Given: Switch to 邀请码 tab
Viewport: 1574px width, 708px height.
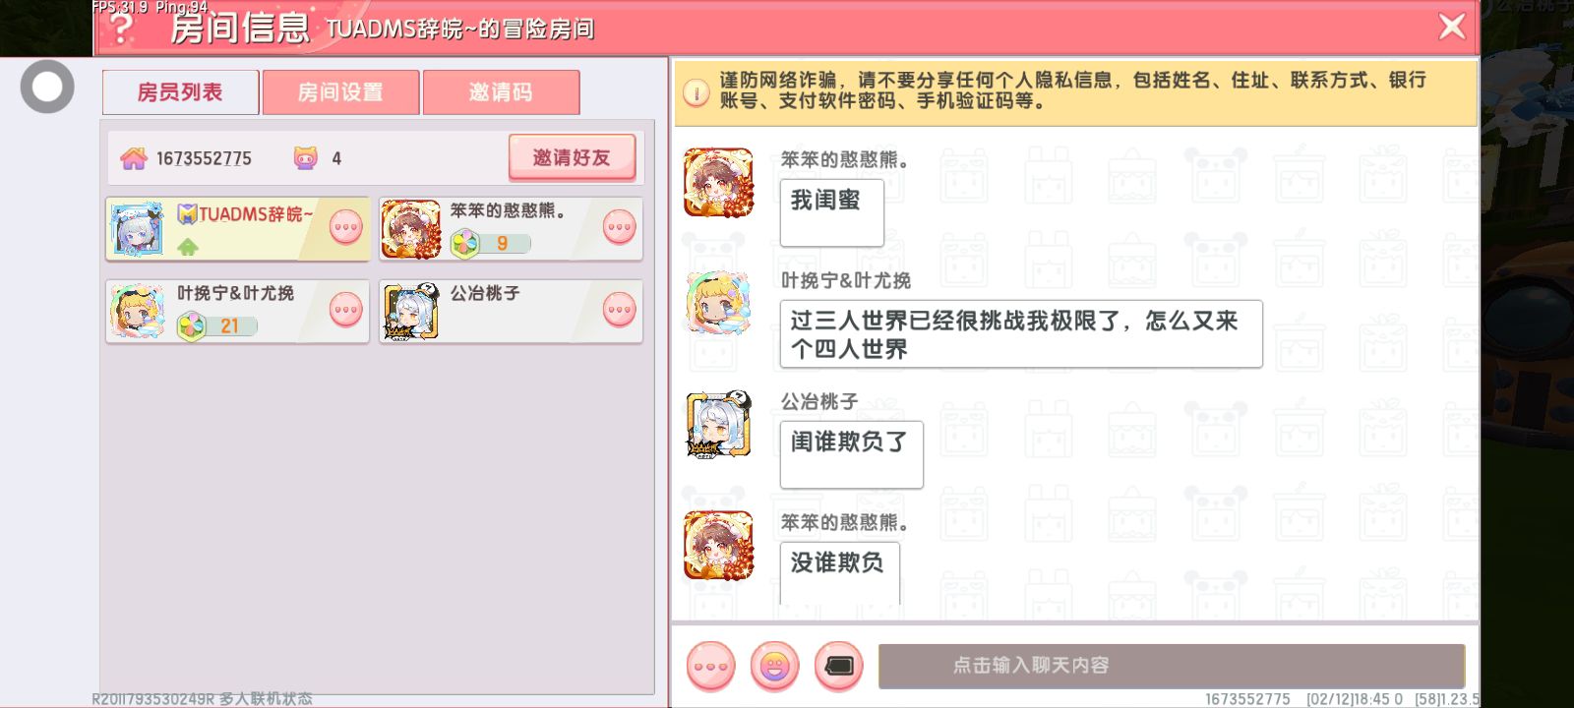Looking at the screenshot, I should pos(501,92).
